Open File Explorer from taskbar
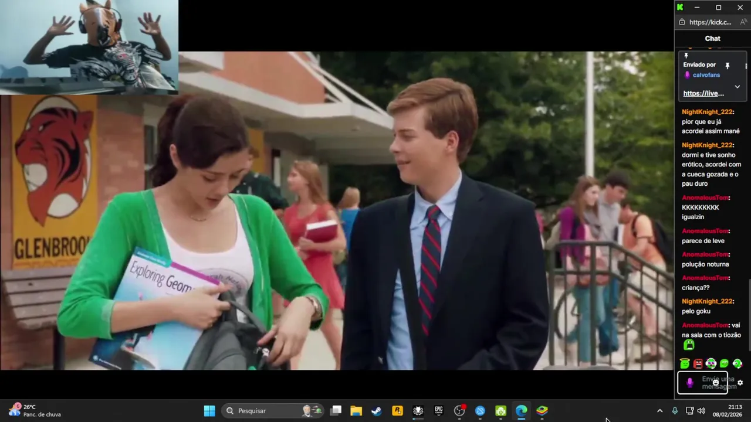 (356, 411)
